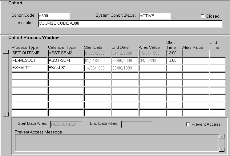230x156 pixels.
Task: Click the 13:00 start time cell
Action: 174,61
